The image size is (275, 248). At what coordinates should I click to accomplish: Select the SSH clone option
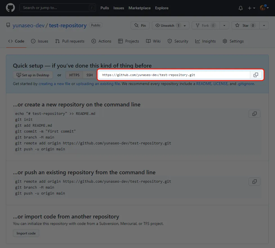(90, 75)
